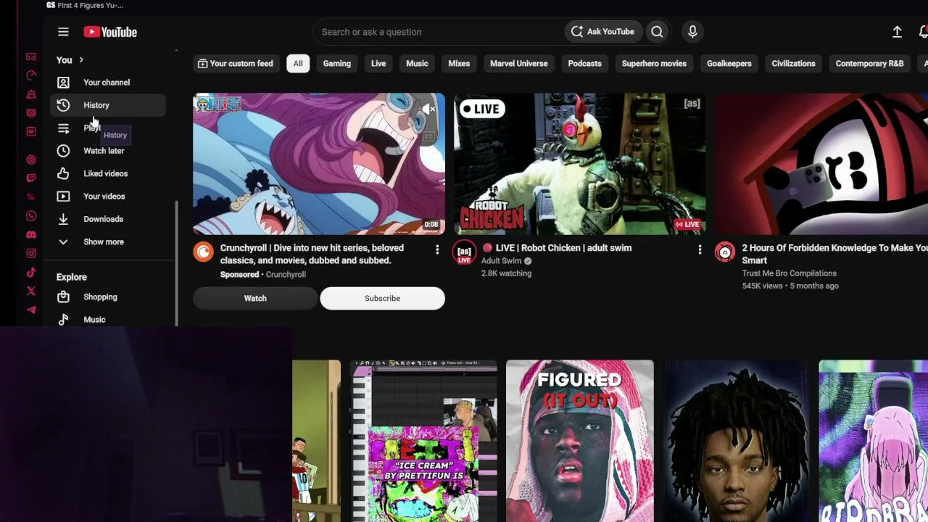928x522 pixels.
Task: Open three-dot menu for Robot Chicken live
Action: (700, 249)
